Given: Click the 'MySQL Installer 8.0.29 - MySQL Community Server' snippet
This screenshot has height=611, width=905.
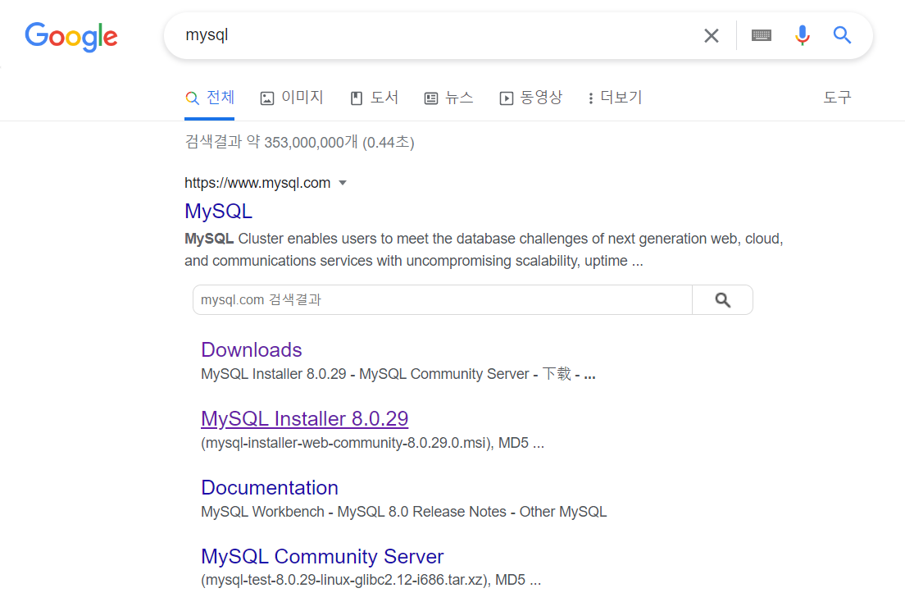Looking at the screenshot, I should (398, 374).
